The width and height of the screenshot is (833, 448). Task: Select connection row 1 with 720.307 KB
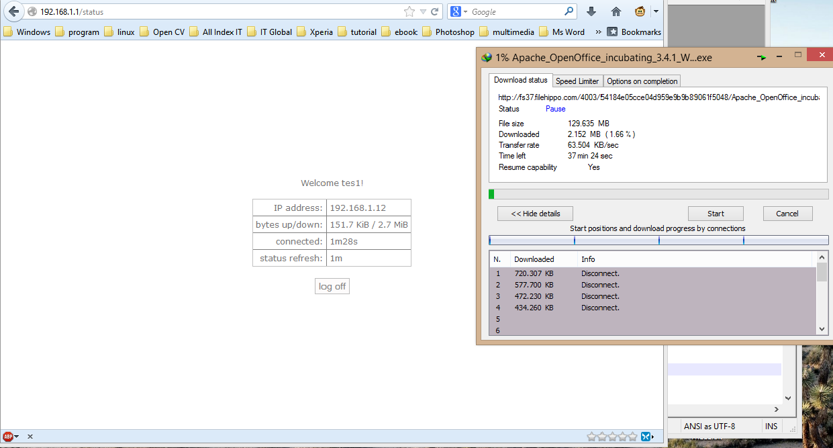(653, 273)
